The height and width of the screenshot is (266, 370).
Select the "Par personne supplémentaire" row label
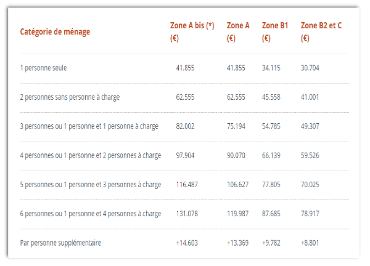point(60,243)
